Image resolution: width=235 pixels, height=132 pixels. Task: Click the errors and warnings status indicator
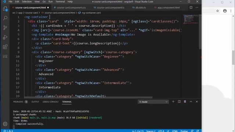[x=8, y=131]
